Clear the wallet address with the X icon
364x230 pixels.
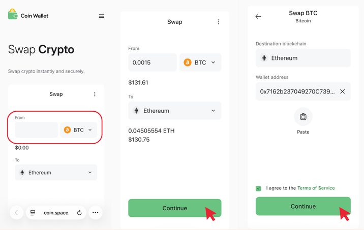tap(342, 91)
